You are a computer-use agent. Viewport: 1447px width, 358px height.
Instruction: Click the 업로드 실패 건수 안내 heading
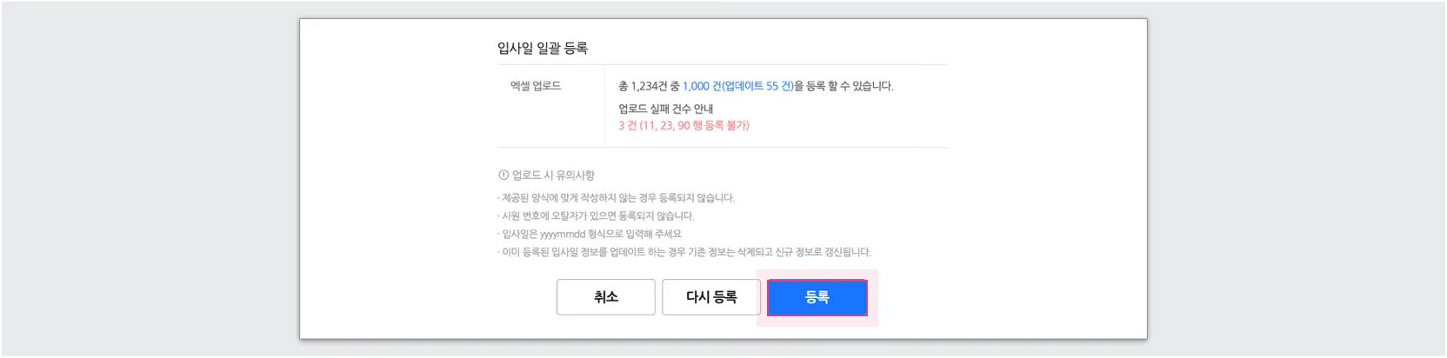coord(665,109)
